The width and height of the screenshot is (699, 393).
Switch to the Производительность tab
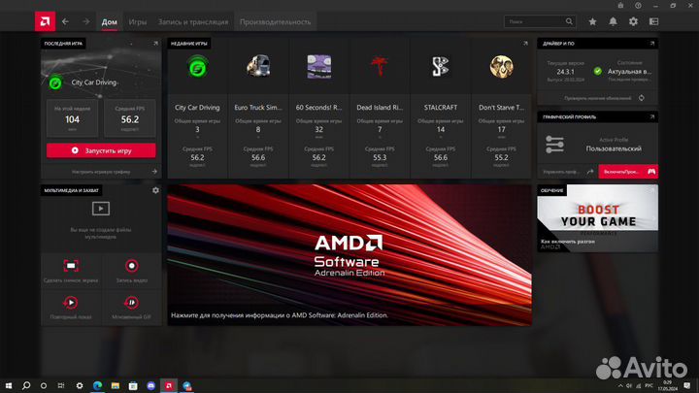coord(275,21)
